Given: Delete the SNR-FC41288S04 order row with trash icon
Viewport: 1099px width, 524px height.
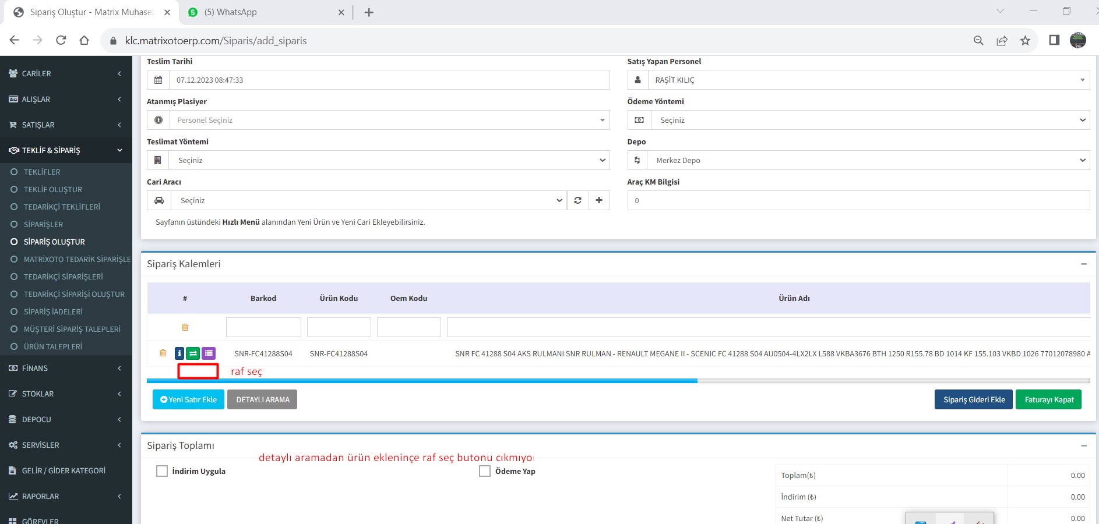Looking at the screenshot, I should (163, 353).
